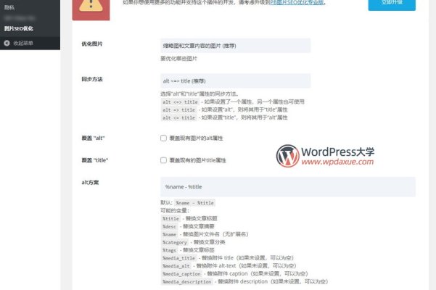Screen dimensions: 436x290
Task: Click the %name variable code in list
Action: pyautogui.click(x=169, y=234)
